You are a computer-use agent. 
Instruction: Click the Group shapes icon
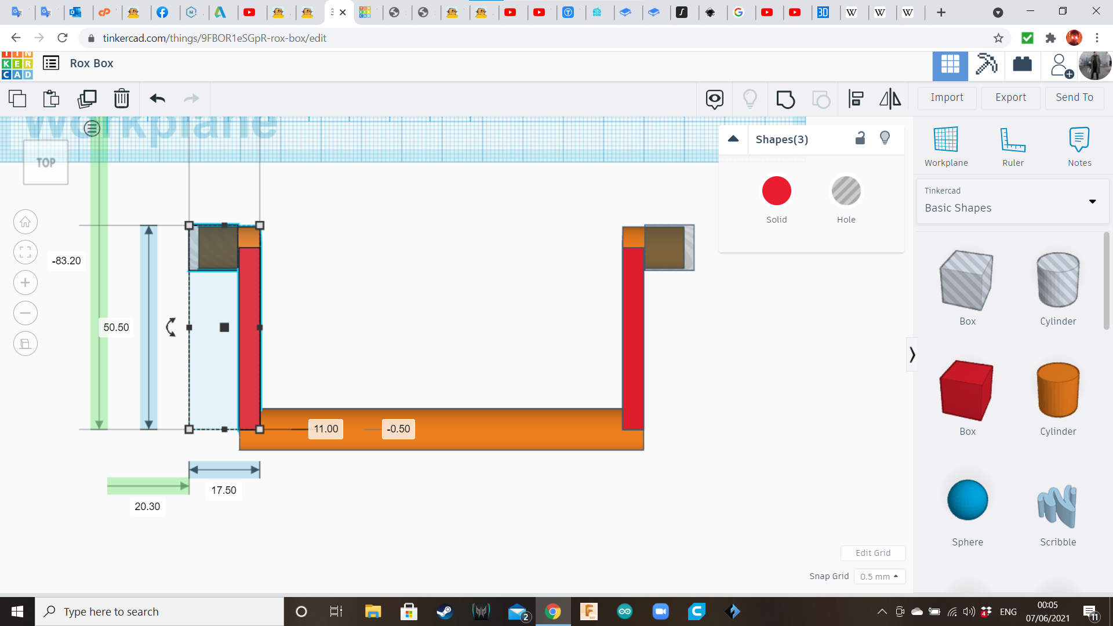pos(785,99)
